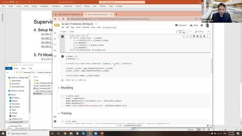Screen dimensions: 242x136
Task: Open Colab settings gear icon
Action: tap(202, 25)
